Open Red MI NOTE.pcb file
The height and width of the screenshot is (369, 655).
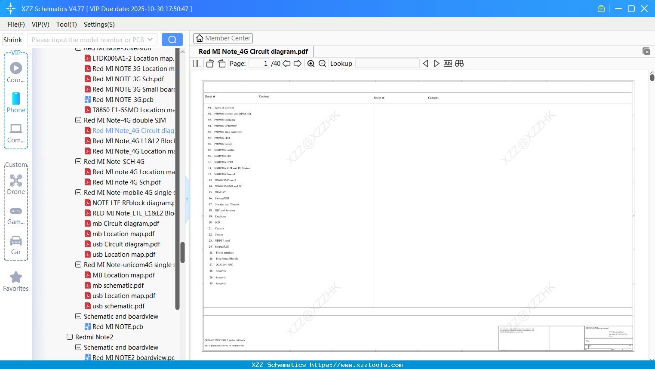pyautogui.click(x=114, y=327)
